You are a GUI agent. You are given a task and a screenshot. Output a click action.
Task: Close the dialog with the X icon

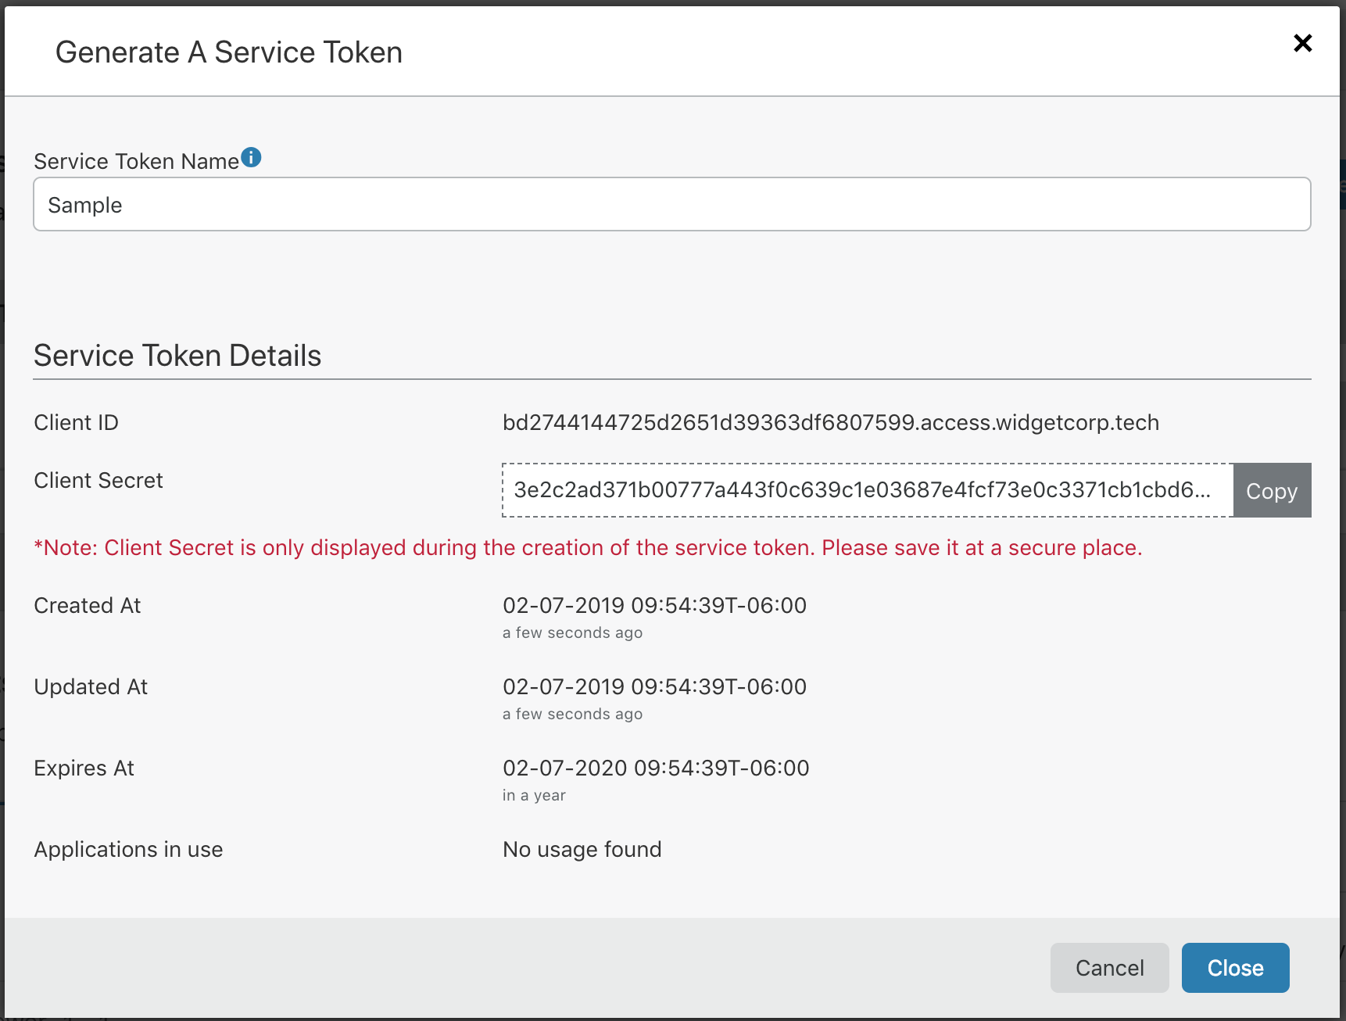pyautogui.click(x=1302, y=43)
